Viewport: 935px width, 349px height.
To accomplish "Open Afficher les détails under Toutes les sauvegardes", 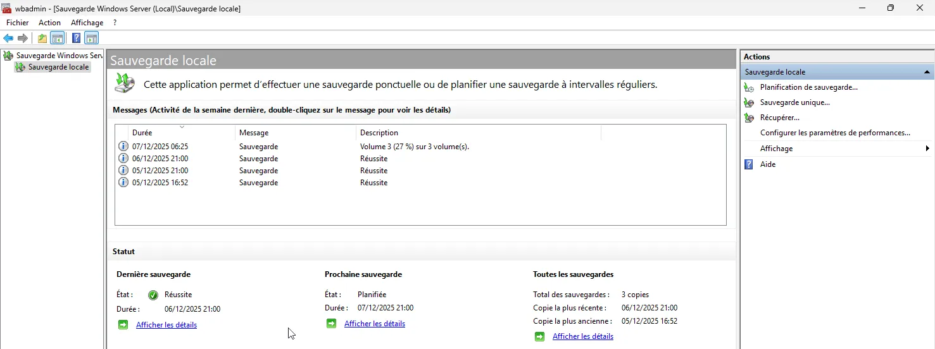I will coord(583,336).
